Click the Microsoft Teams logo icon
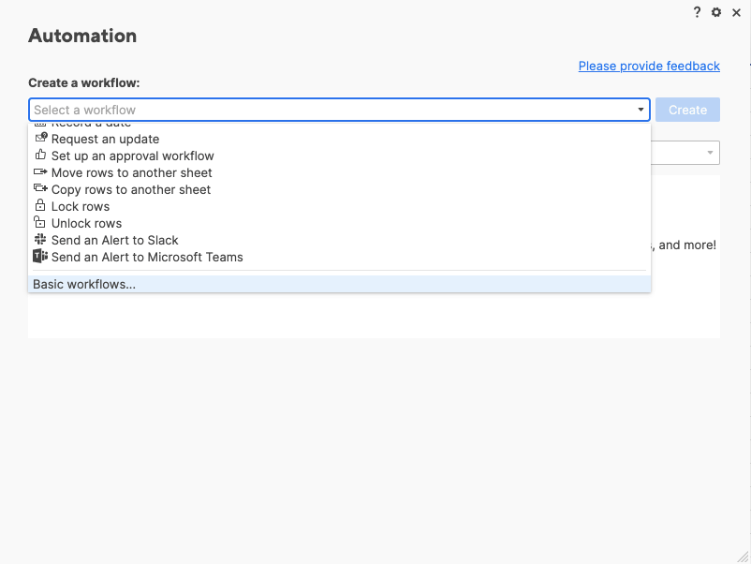This screenshot has width=751, height=564. pyautogui.click(x=40, y=257)
